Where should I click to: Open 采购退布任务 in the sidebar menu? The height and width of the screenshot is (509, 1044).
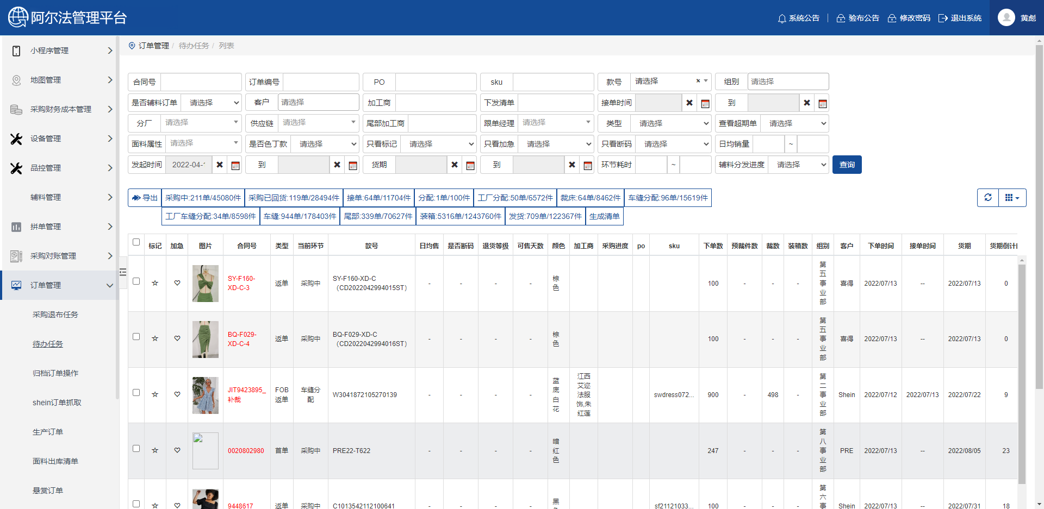click(55, 315)
